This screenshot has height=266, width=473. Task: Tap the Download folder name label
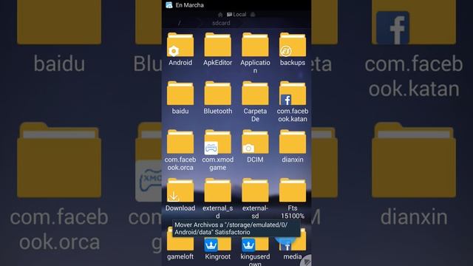tap(180, 208)
